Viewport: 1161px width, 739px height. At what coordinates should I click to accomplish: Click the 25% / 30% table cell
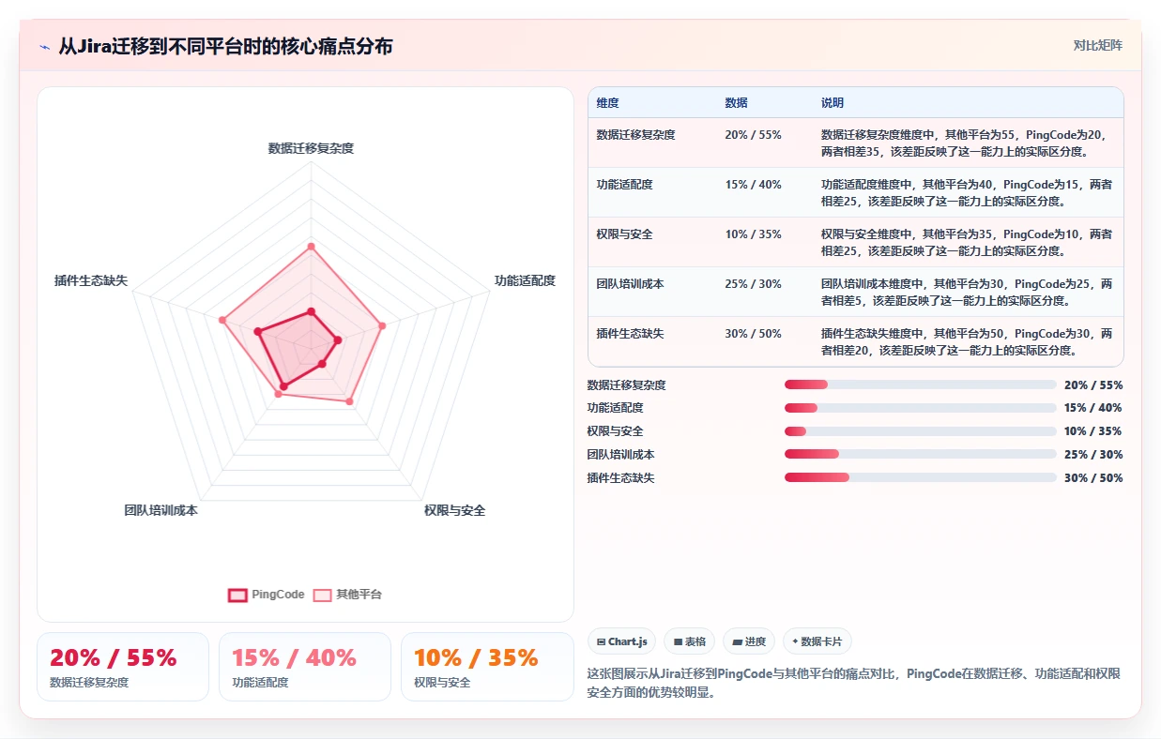[x=753, y=284]
